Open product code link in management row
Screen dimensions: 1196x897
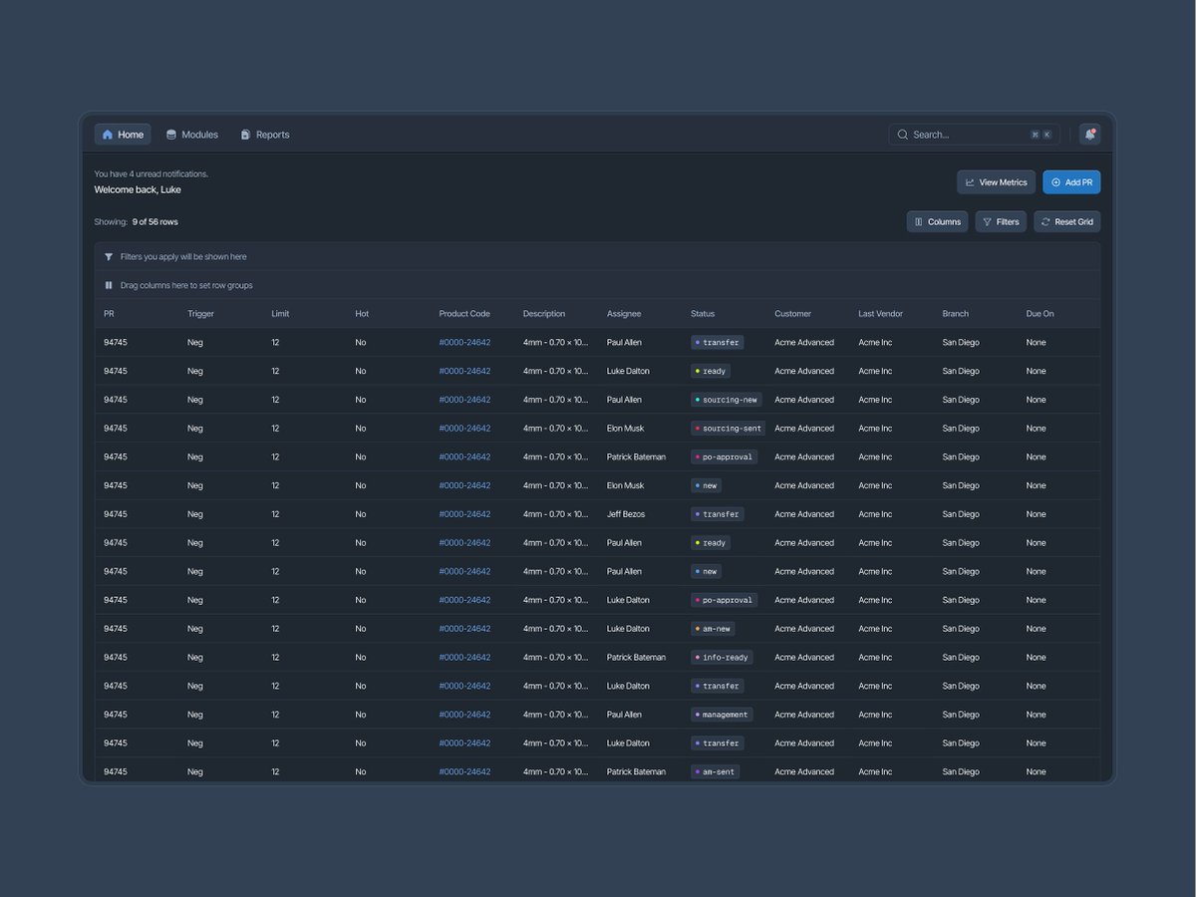point(464,715)
